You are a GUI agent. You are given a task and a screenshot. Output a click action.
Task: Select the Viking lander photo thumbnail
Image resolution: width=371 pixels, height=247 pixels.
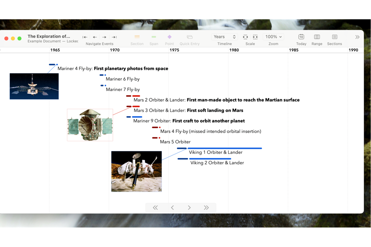coord(136,171)
